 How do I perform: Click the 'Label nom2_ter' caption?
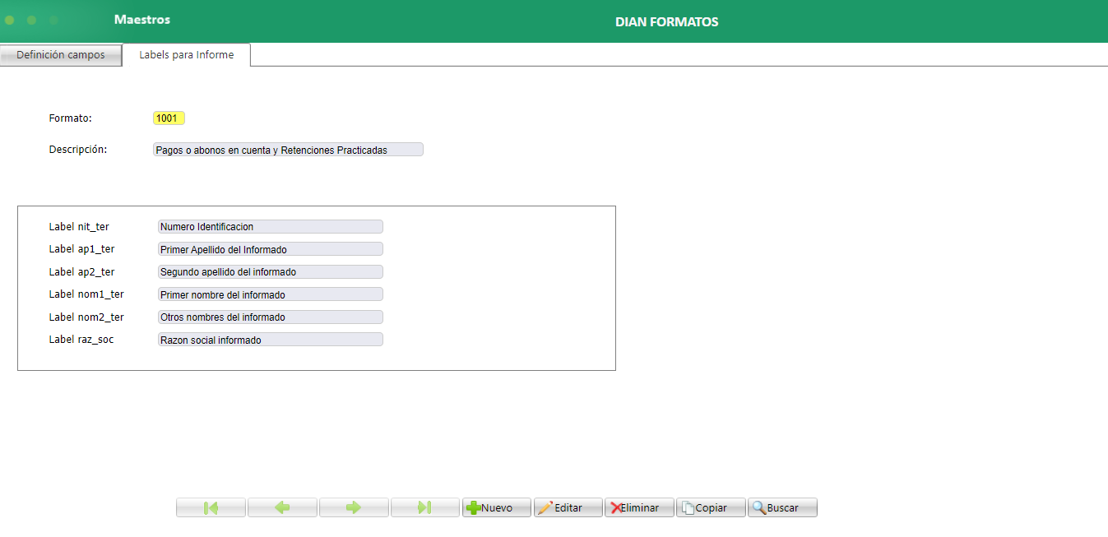[x=86, y=317]
